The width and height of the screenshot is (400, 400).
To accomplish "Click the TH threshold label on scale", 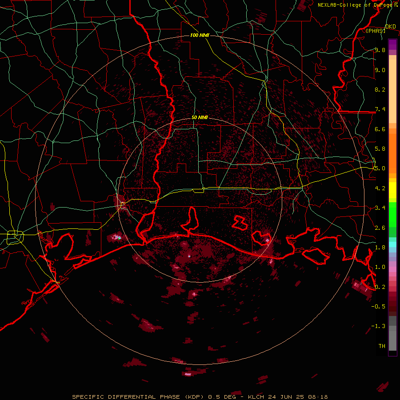I will (x=382, y=346).
